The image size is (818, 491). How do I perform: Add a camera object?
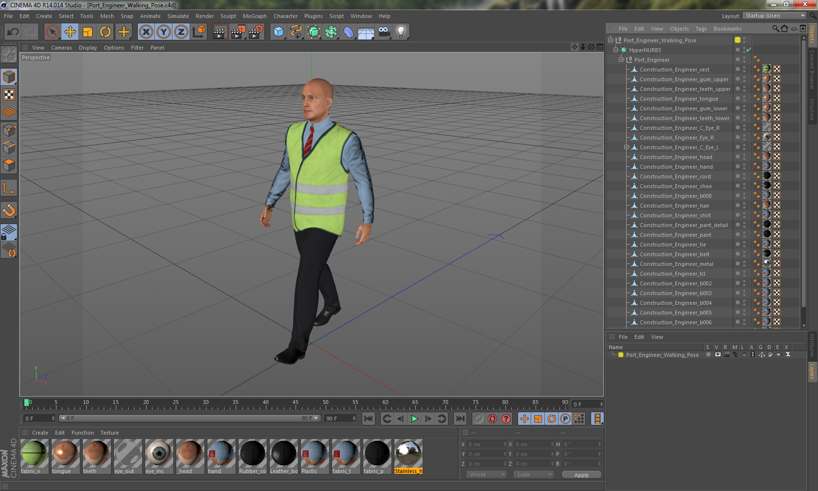(x=384, y=32)
